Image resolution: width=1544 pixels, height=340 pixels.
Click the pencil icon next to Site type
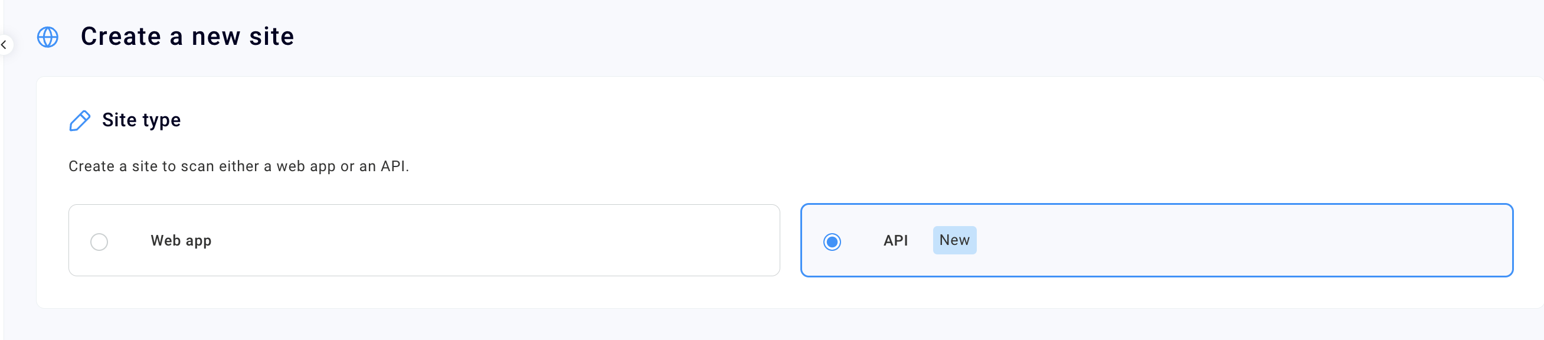[x=80, y=120]
